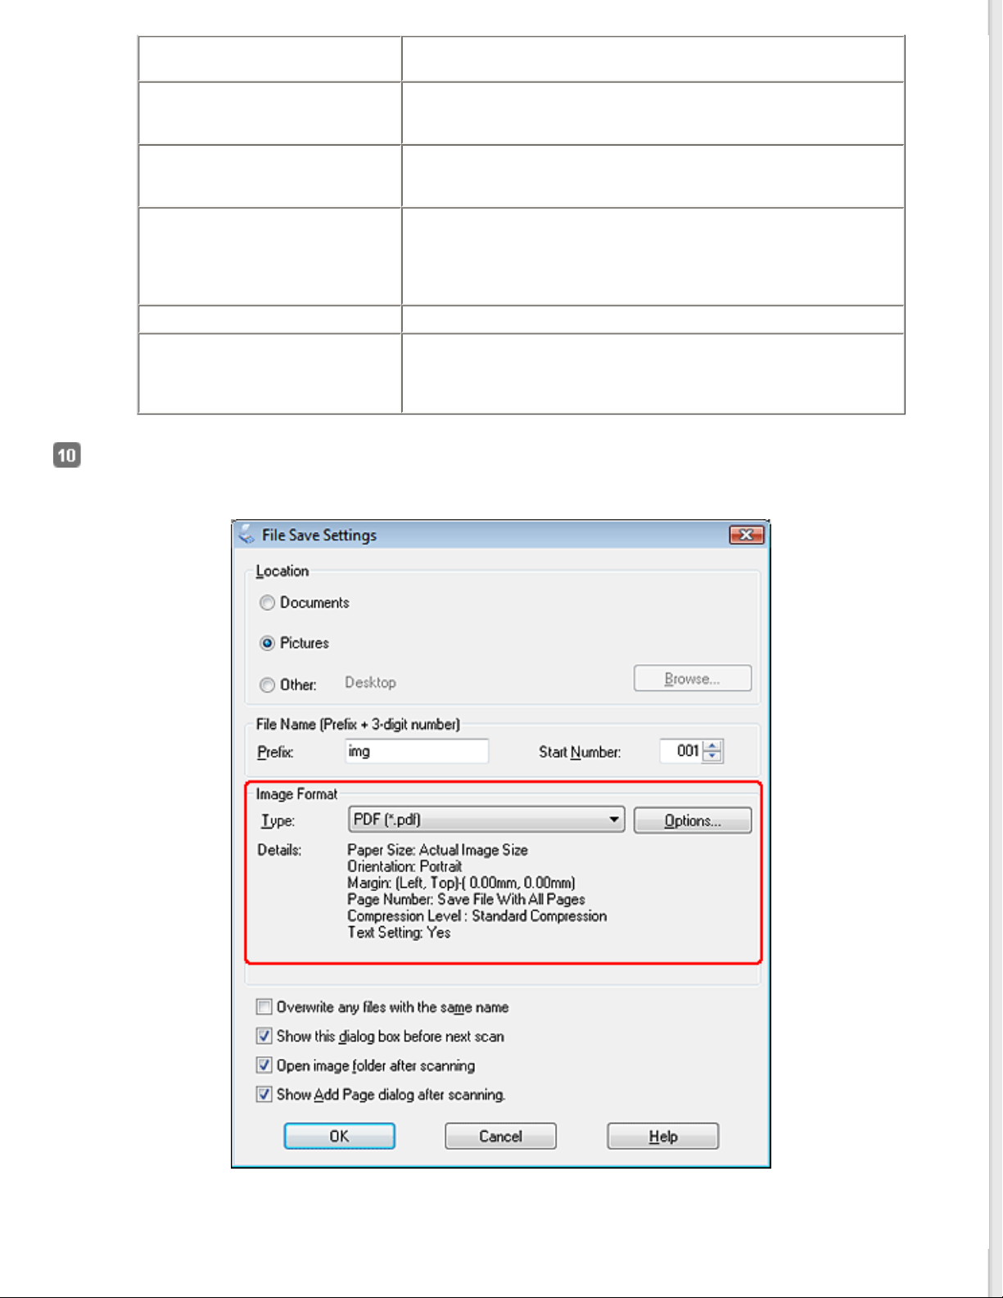Confirm settings with the OK button

point(339,1136)
